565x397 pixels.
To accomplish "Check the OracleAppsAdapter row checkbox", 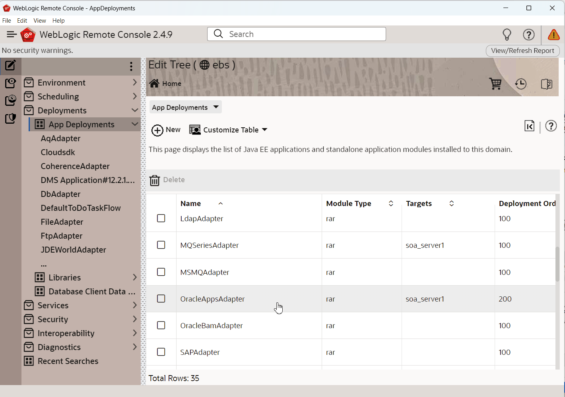I will point(161,299).
